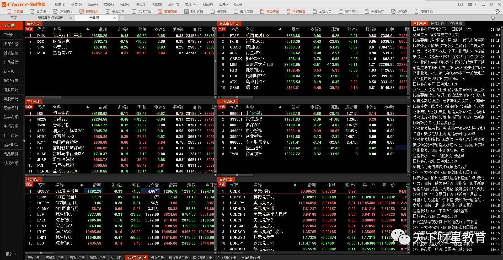Add a new tab with plus button
This screenshot has height=260, width=503.
point(122,18)
